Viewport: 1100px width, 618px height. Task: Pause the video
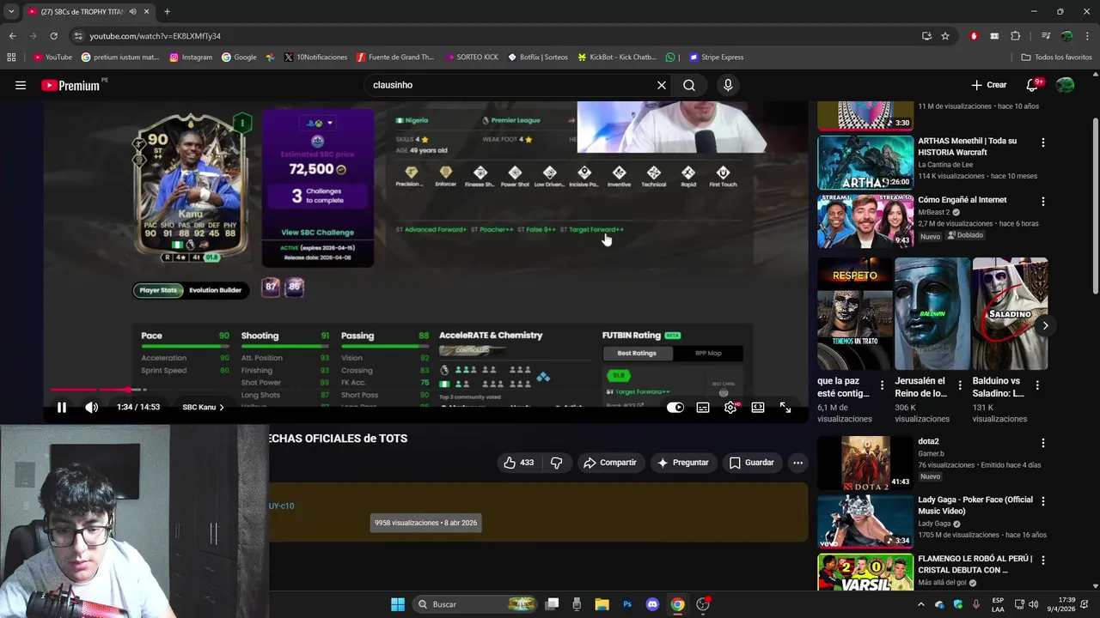click(x=62, y=408)
